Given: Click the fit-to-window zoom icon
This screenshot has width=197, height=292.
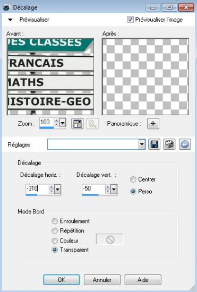Looking at the screenshot, I should point(78,124).
